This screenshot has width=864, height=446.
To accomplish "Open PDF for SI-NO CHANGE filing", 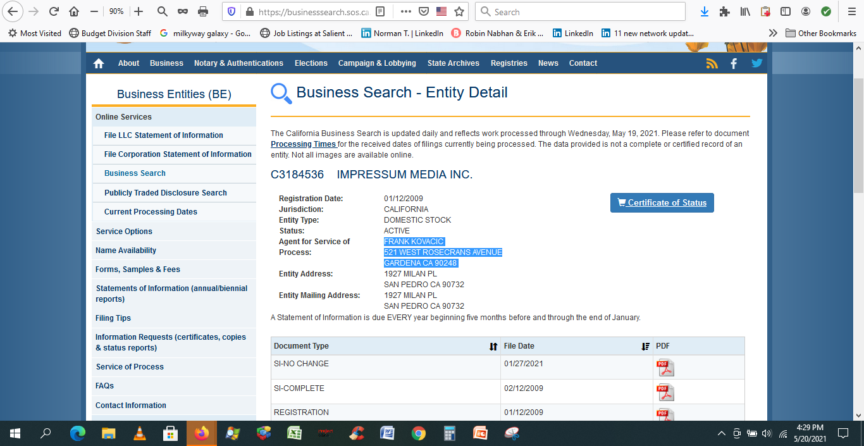I will coord(665,368).
